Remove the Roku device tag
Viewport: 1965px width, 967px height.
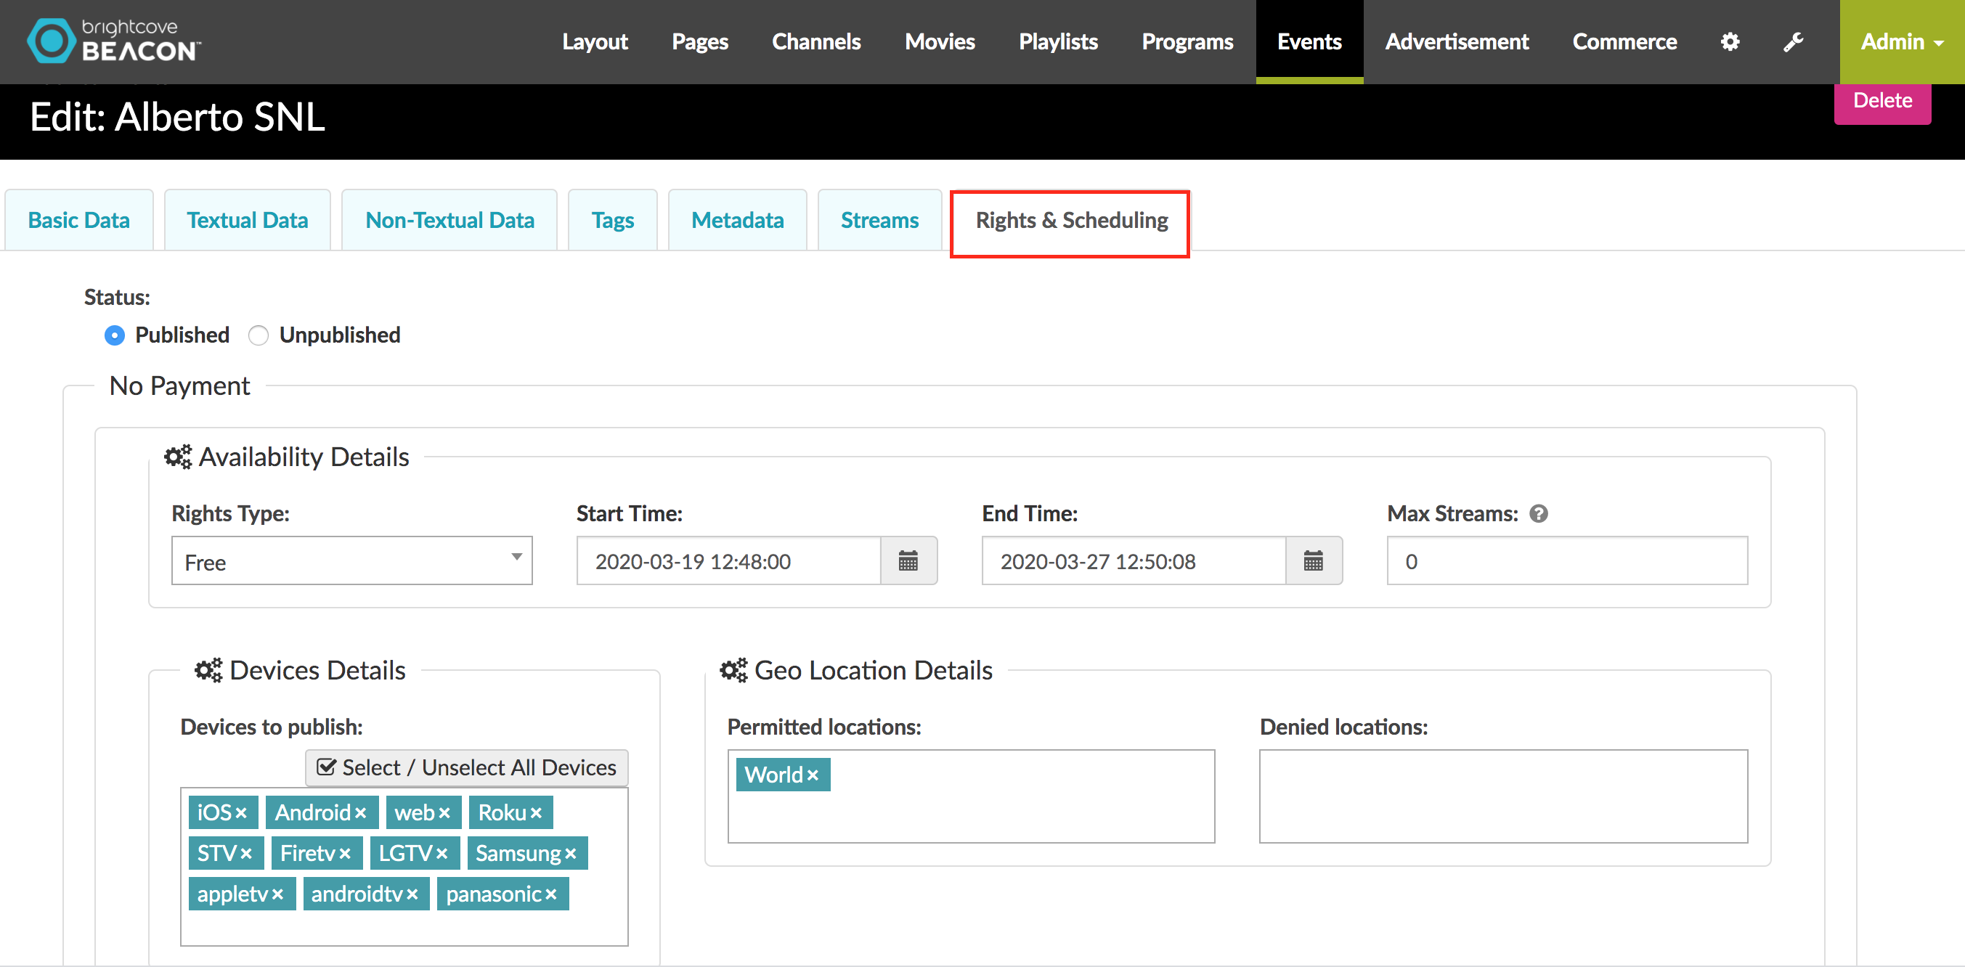click(x=536, y=814)
